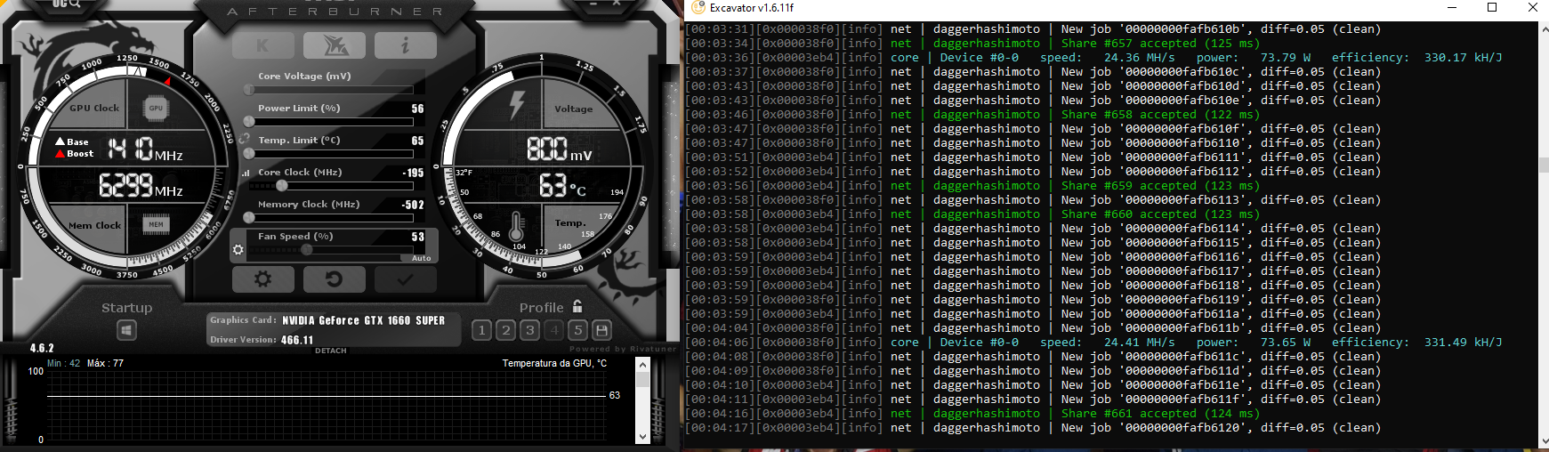The image size is (1549, 452).
Task: Click the Excavator window title icon
Action: pyautogui.click(x=698, y=7)
